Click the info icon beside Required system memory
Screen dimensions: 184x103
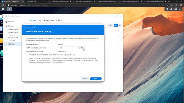66,51
